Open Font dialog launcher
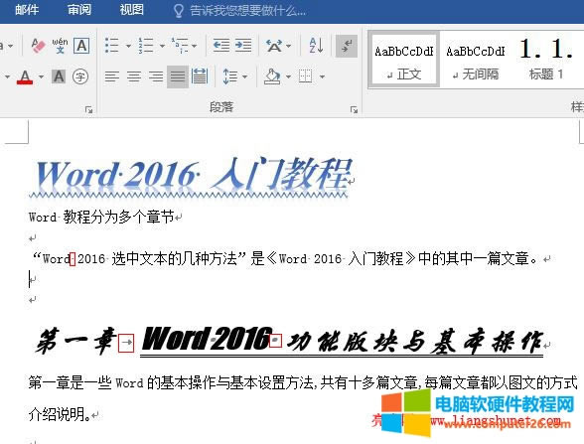The image size is (584, 444). (88, 109)
